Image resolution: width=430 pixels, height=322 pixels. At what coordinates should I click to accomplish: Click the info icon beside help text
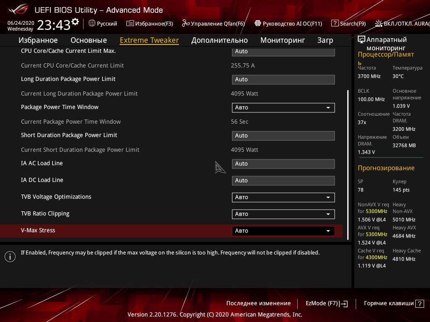point(10,257)
